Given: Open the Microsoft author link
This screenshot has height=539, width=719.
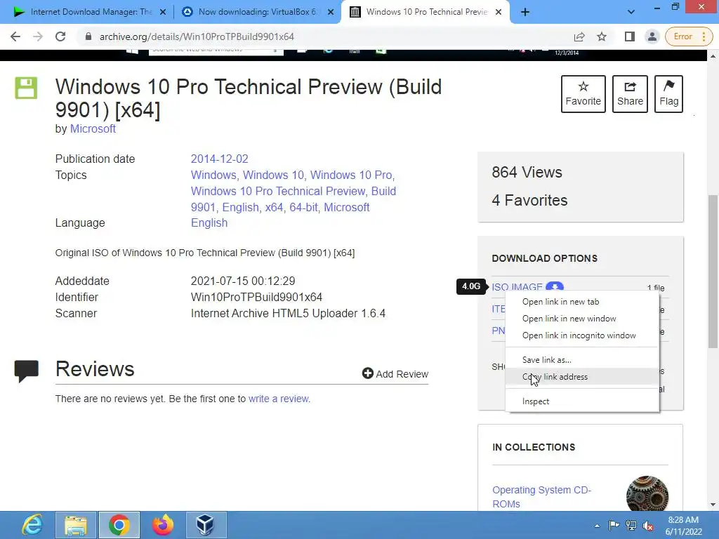Looking at the screenshot, I should point(93,129).
